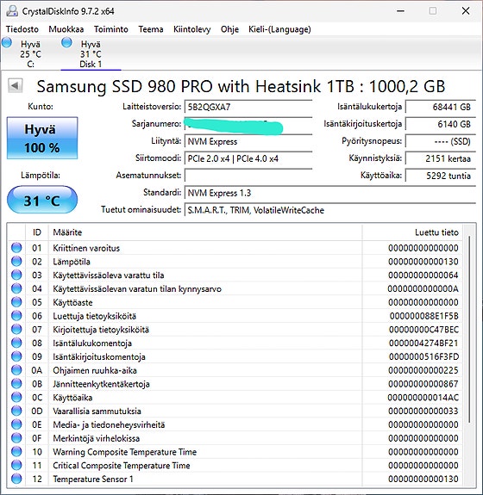Viewport: 483px width, 495px height.
Task: Select the C: drive tab
Action: (x=30, y=53)
